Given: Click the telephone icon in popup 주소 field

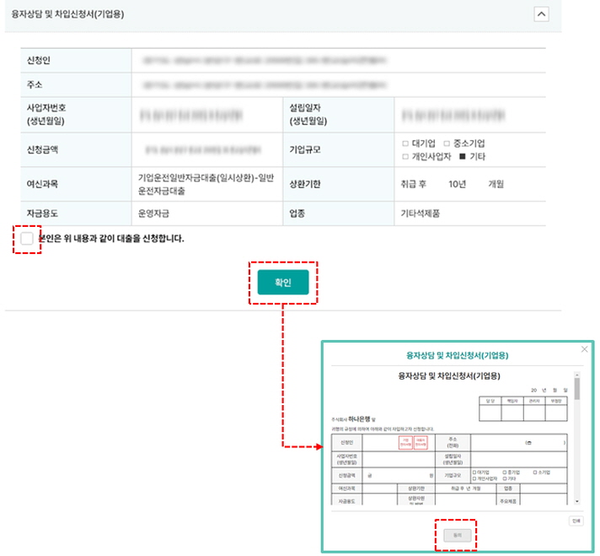Looking at the screenshot, I should (529, 442).
